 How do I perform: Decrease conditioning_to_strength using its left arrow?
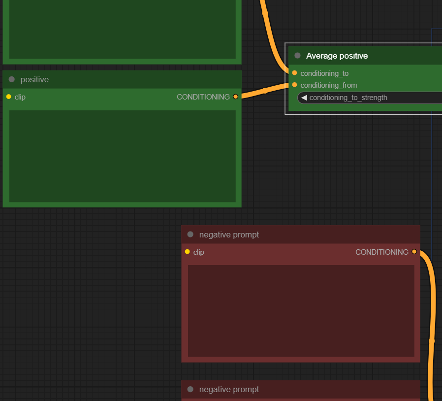tap(304, 98)
